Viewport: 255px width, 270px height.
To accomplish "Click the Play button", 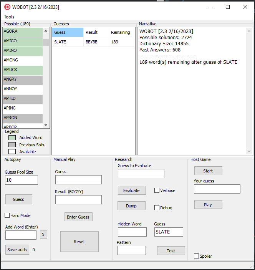I will point(208,205).
